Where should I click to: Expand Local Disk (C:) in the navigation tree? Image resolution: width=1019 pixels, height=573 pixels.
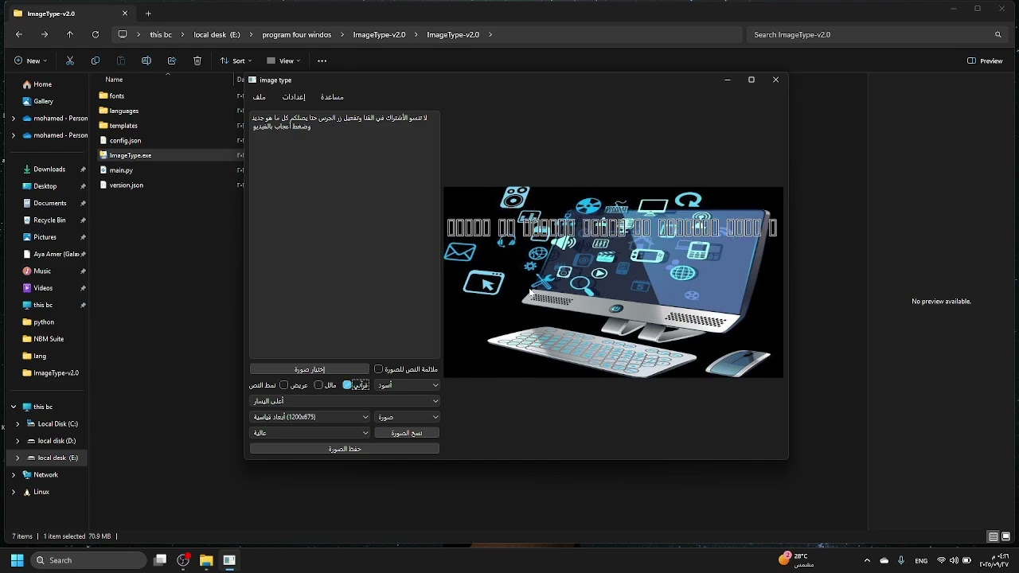(18, 424)
